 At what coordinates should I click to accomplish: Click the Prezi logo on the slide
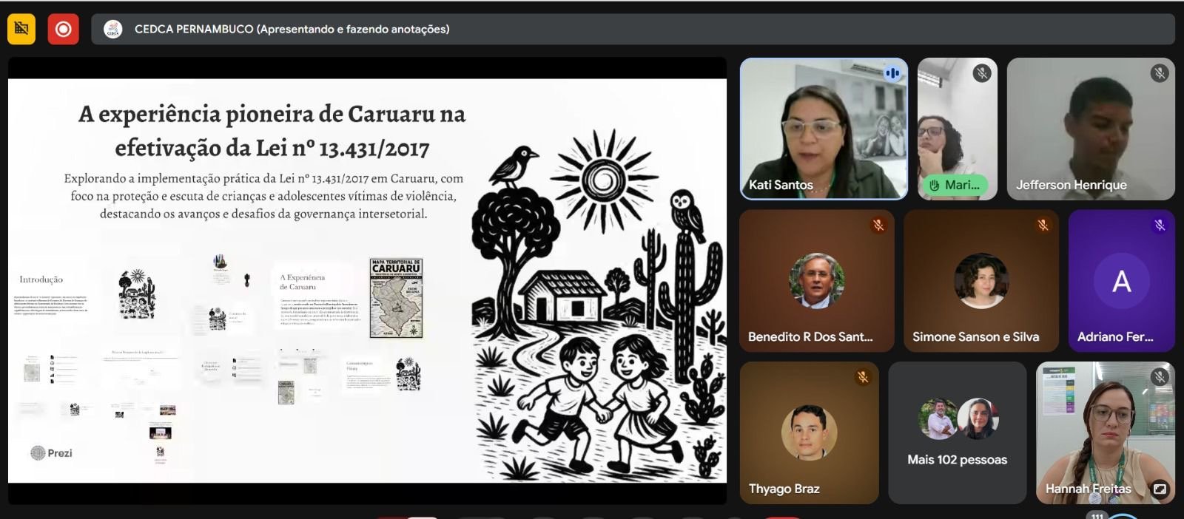(x=52, y=452)
